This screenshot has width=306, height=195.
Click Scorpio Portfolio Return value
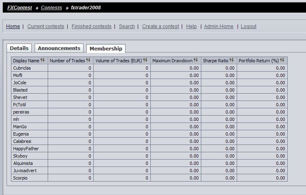(x=280, y=178)
